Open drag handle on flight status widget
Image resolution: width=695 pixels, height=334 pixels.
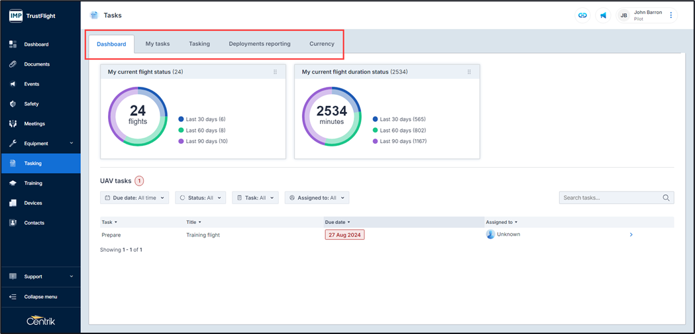pos(275,72)
